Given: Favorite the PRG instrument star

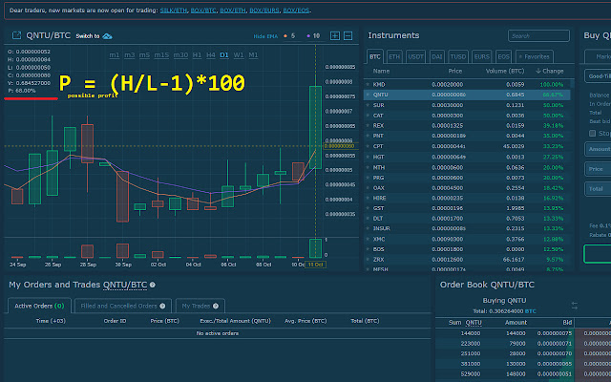Looking at the screenshot, I should click(368, 178).
